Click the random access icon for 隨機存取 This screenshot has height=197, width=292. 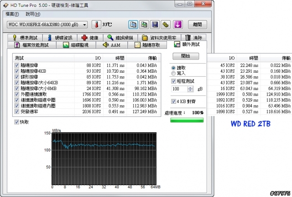coord(137,45)
